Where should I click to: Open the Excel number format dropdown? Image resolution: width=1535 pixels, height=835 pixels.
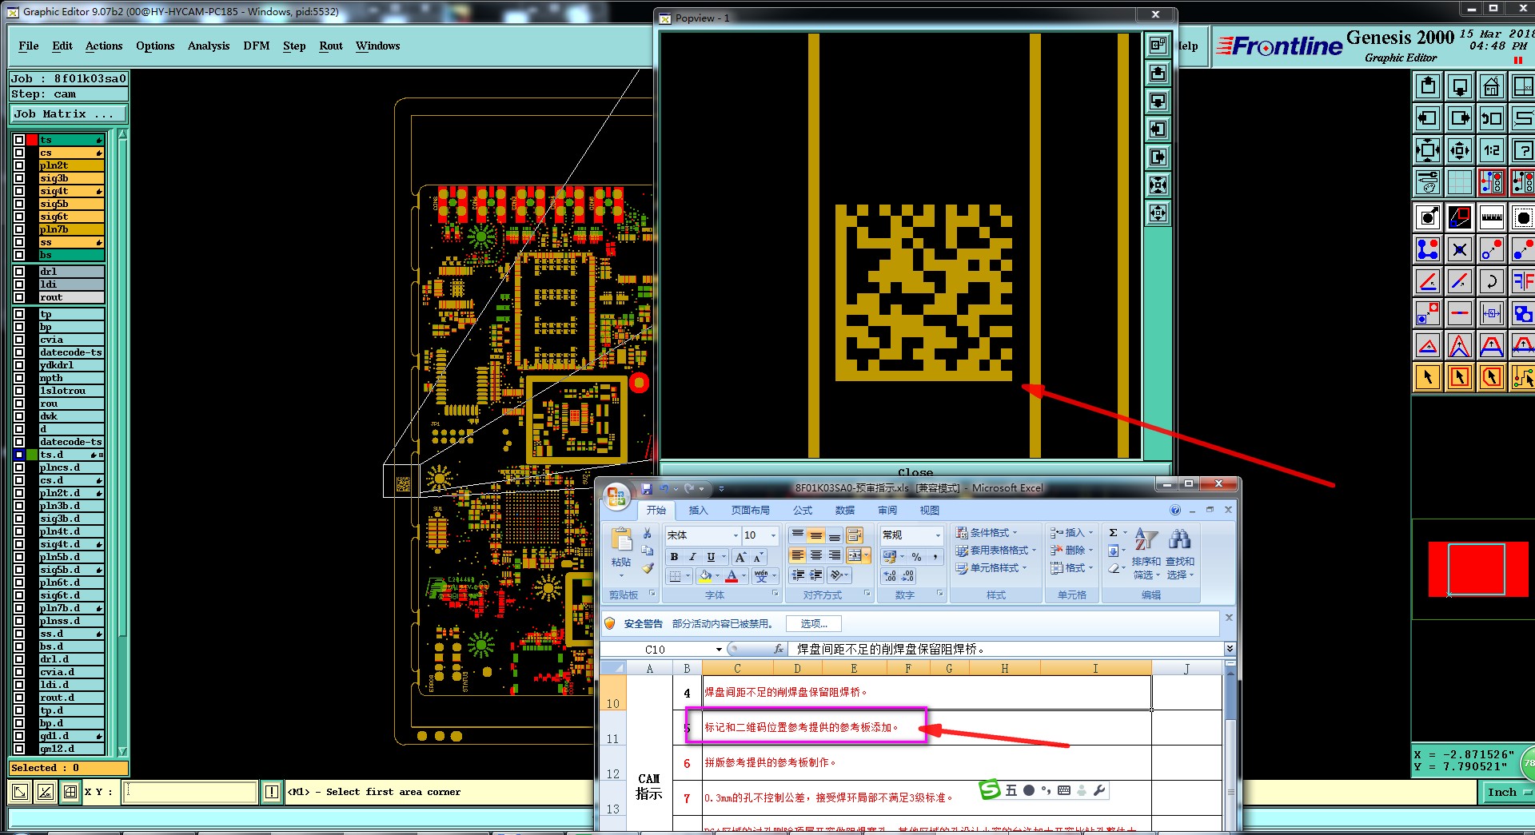(937, 535)
